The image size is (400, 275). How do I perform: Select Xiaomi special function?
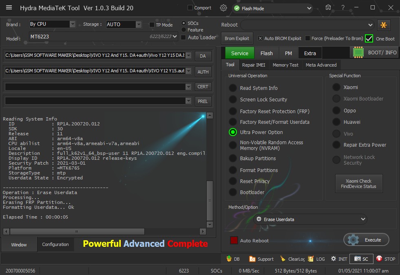[336, 87]
